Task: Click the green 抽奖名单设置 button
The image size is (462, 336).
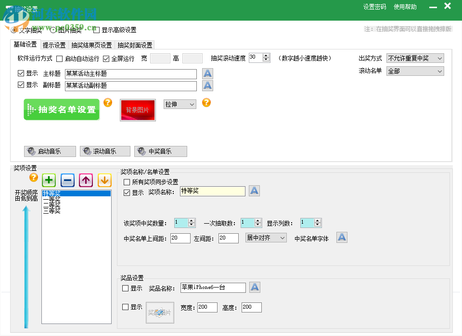Action: 61,109
